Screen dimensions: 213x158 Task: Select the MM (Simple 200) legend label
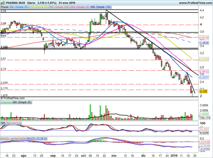pos(59,7)
